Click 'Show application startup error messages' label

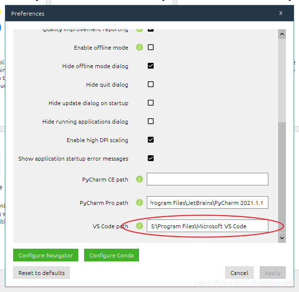(73, 159)
